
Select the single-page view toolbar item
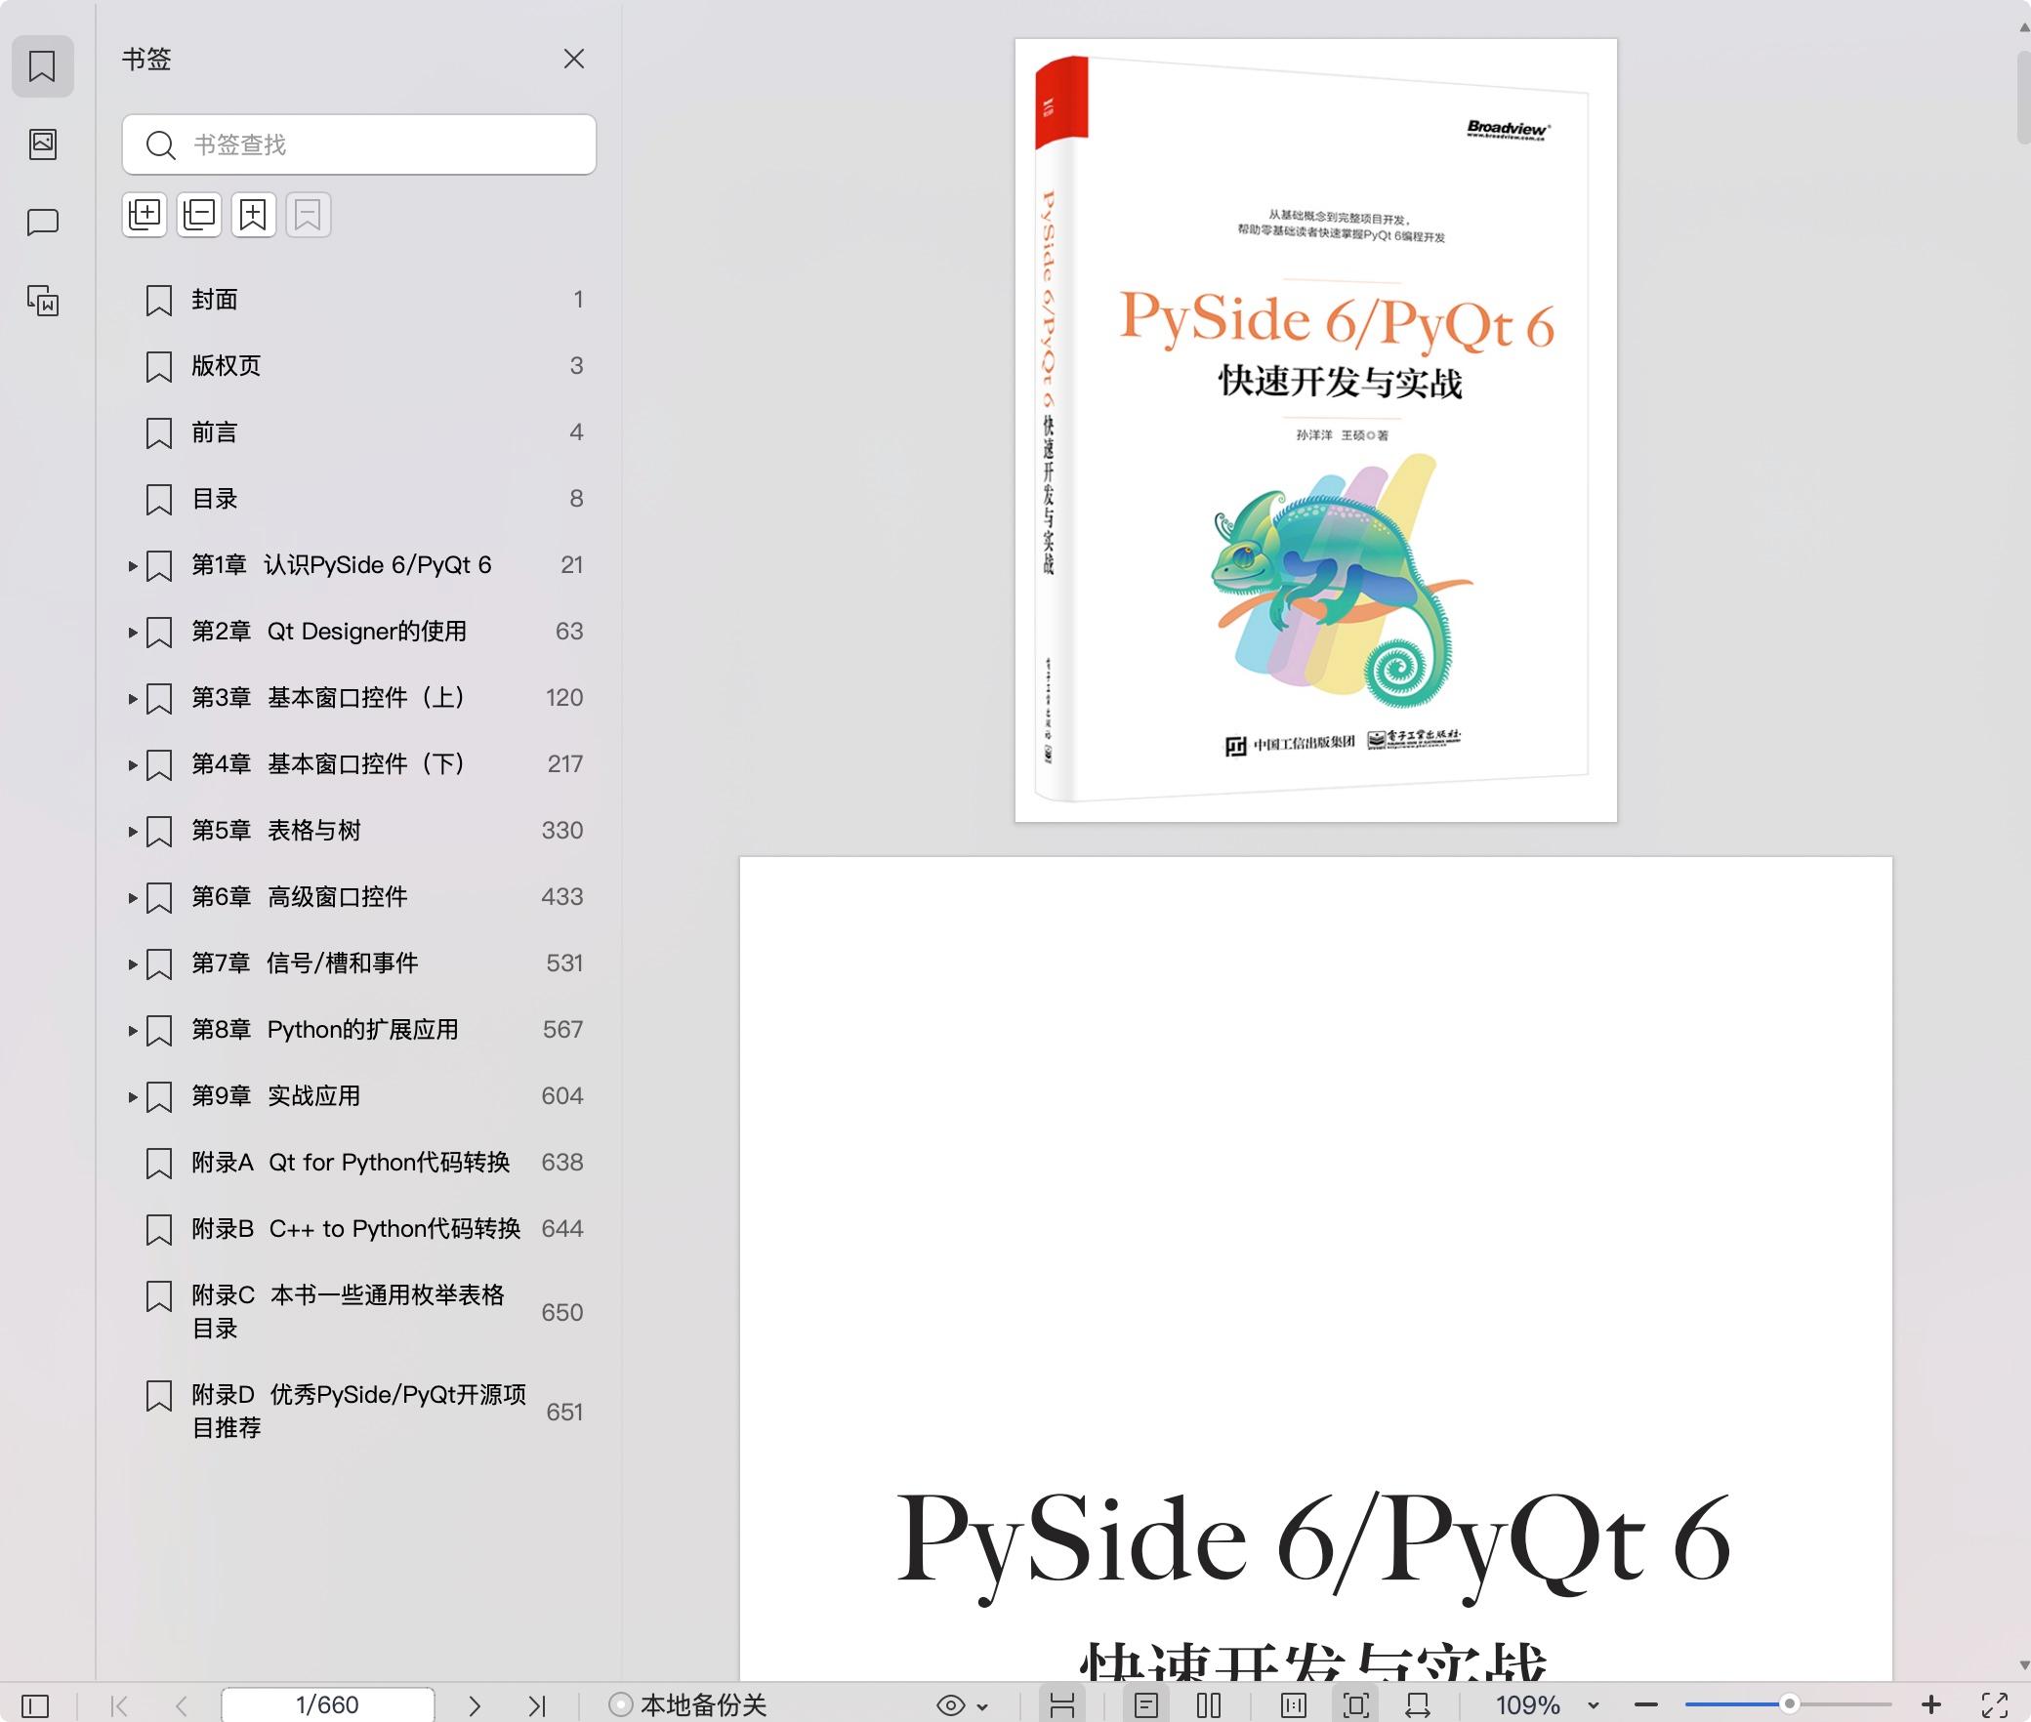(1147, 1705)
